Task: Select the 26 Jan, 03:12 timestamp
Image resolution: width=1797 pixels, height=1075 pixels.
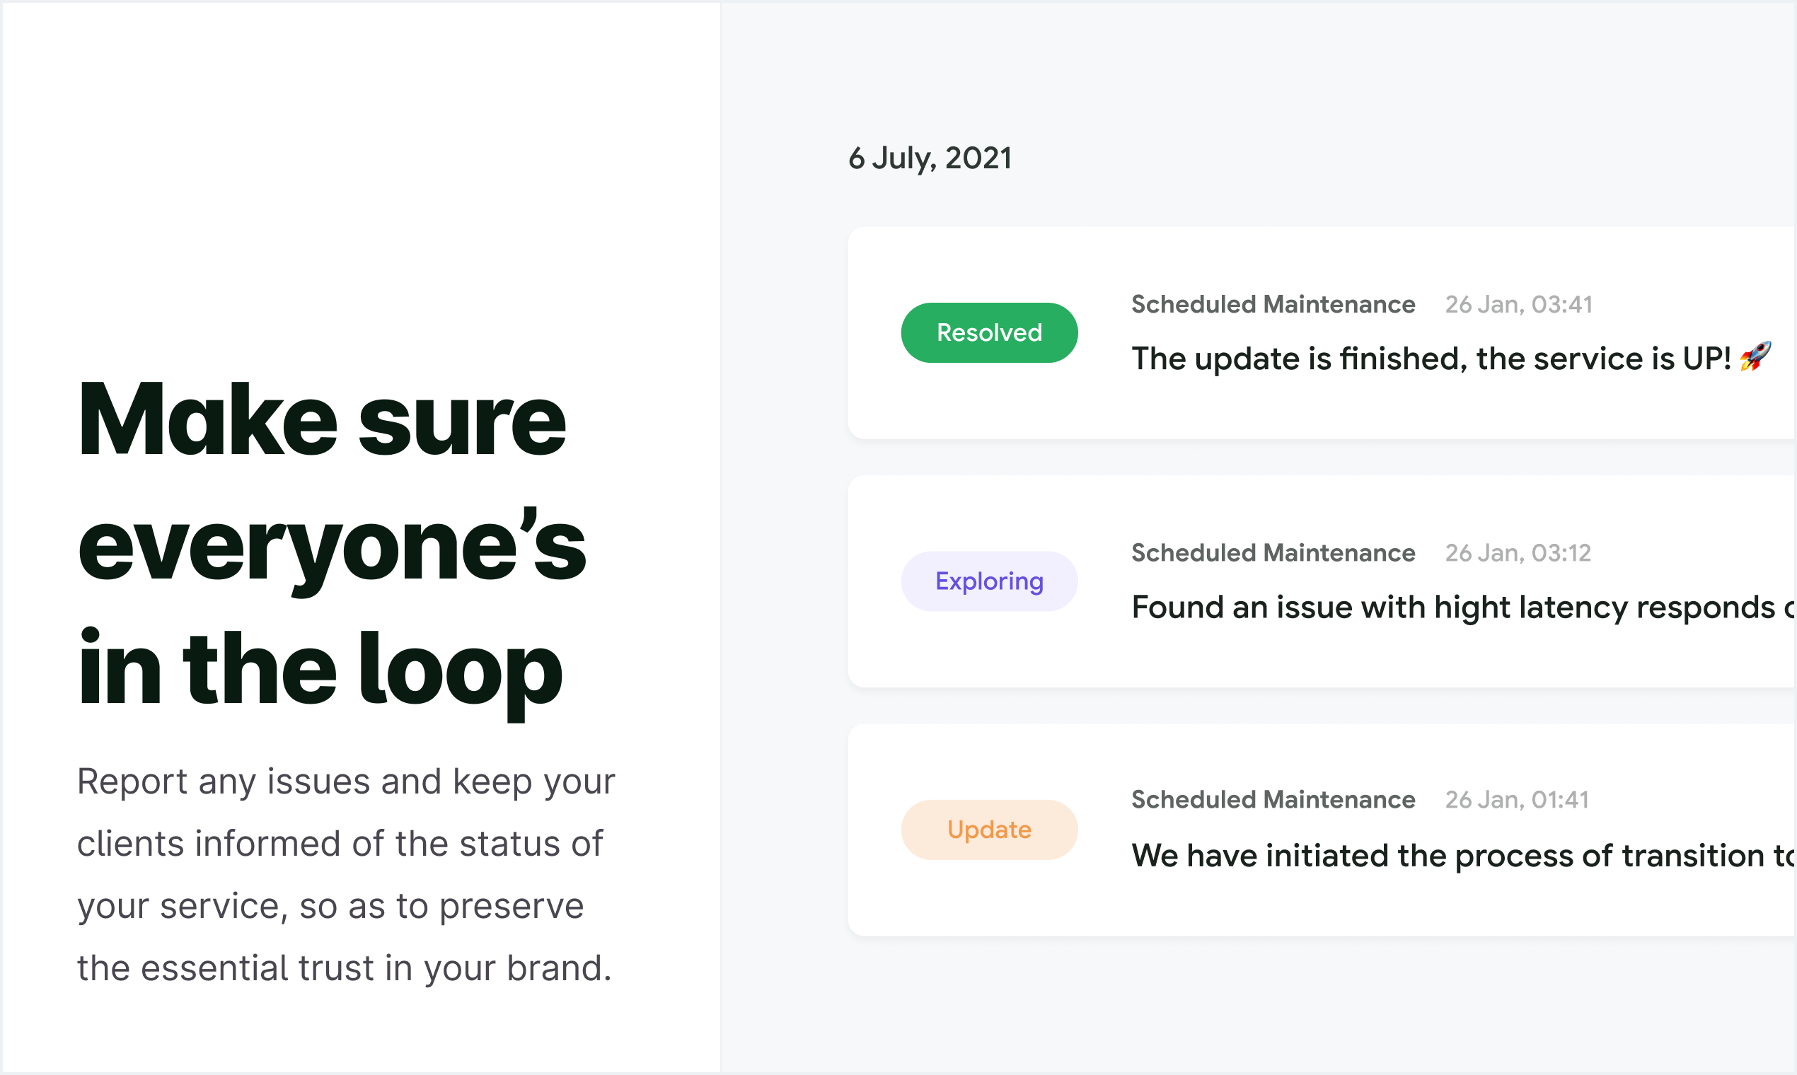Action: (x=1518, y=553)
